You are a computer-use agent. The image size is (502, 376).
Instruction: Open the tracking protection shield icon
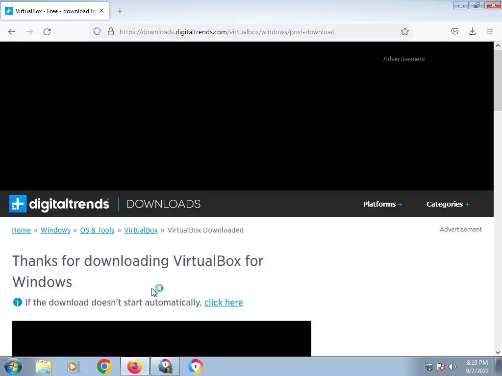click(97, 31)
